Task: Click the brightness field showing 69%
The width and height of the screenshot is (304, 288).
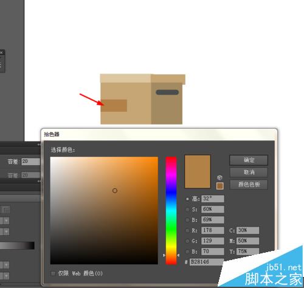Action: [x=213, y=220]
